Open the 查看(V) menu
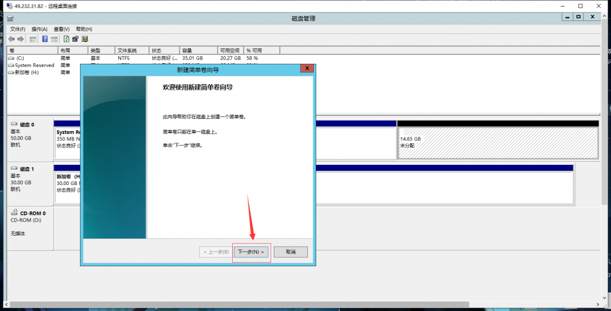 click(x=61, y=29)
